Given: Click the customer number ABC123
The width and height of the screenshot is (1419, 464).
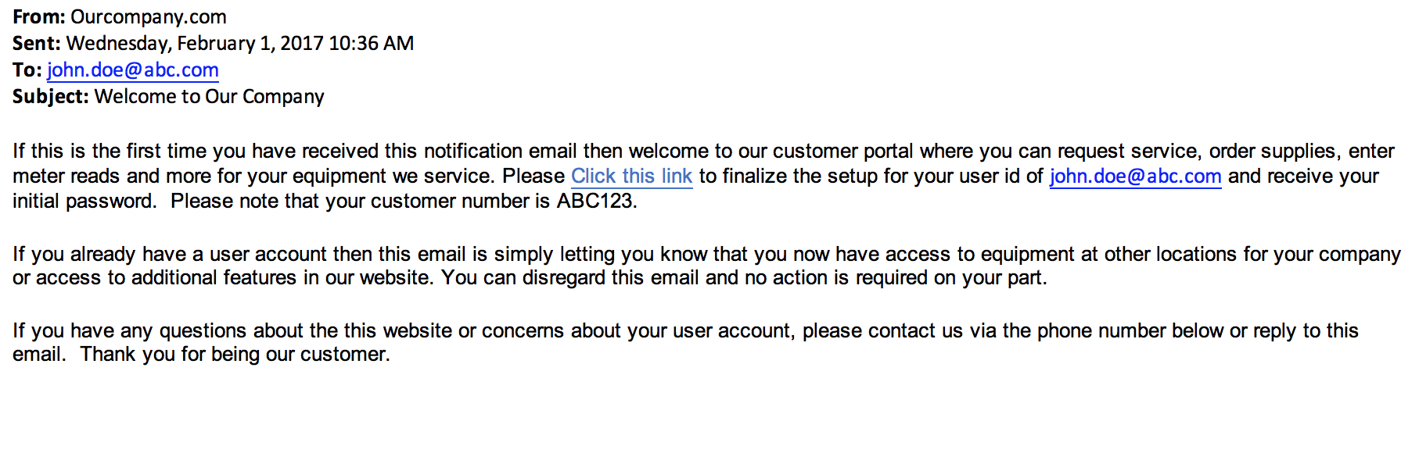Looking at the screenshot, I should click(x=597, y=201).
